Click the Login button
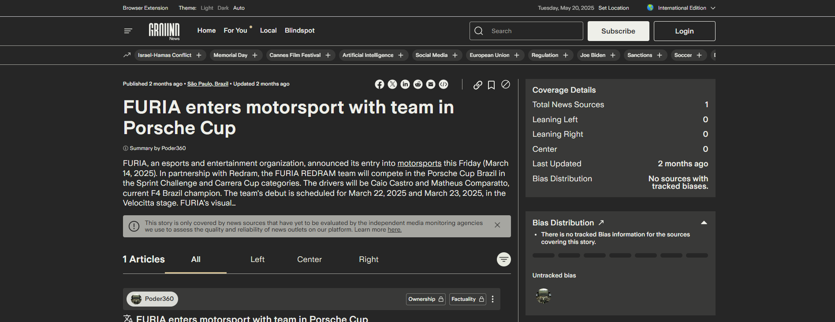 coord(685,31)
